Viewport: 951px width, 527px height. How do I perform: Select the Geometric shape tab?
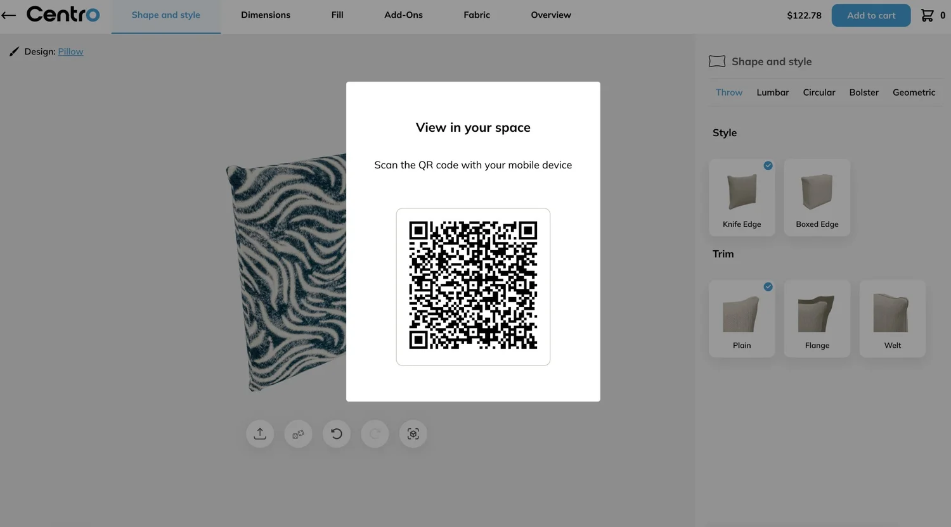click(914, 92)
